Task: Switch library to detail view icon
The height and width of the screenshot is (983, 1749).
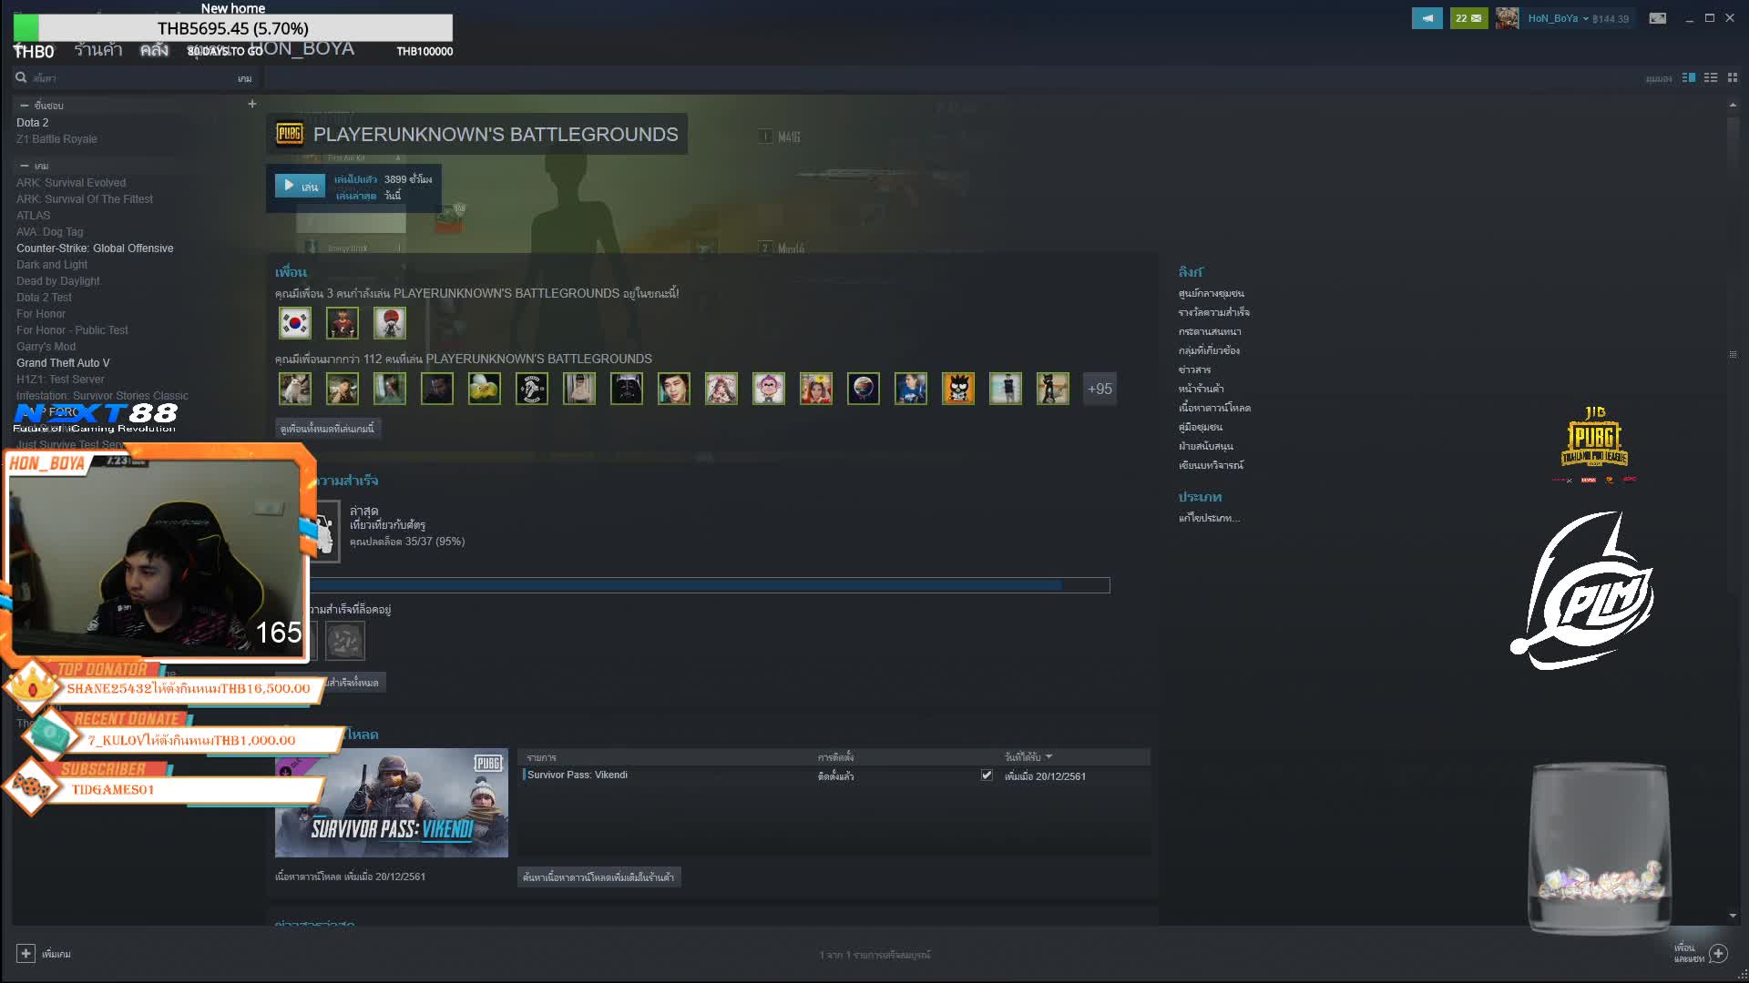Action: [x=1689, y=78]
